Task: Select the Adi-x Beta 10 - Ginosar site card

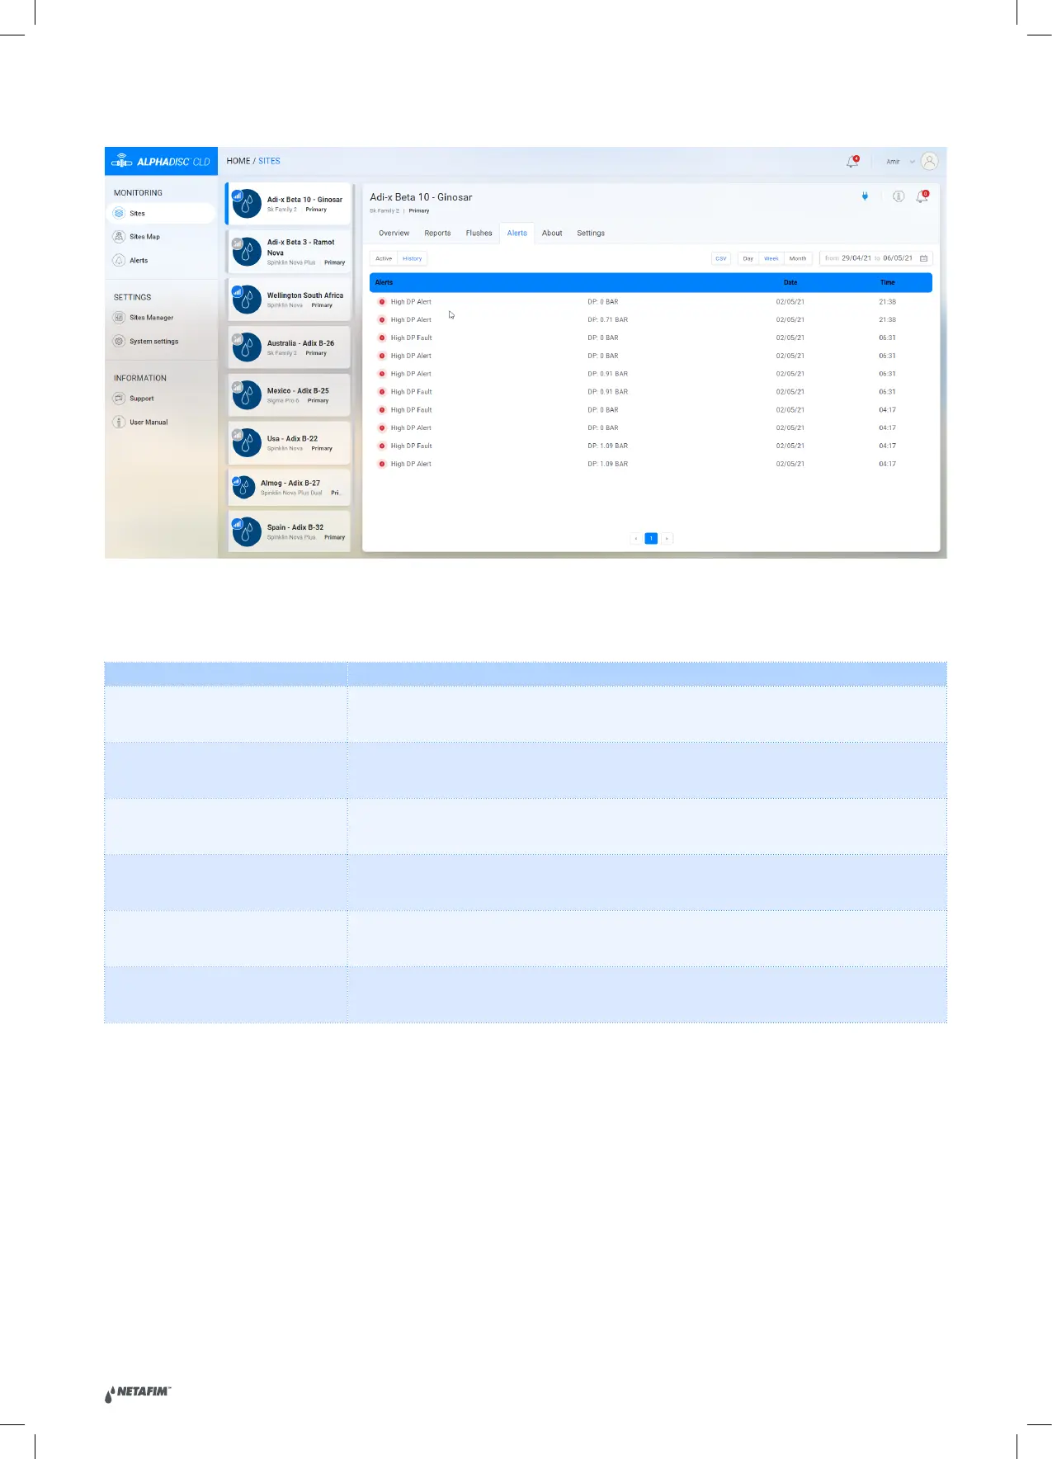Action: point(289,204)
